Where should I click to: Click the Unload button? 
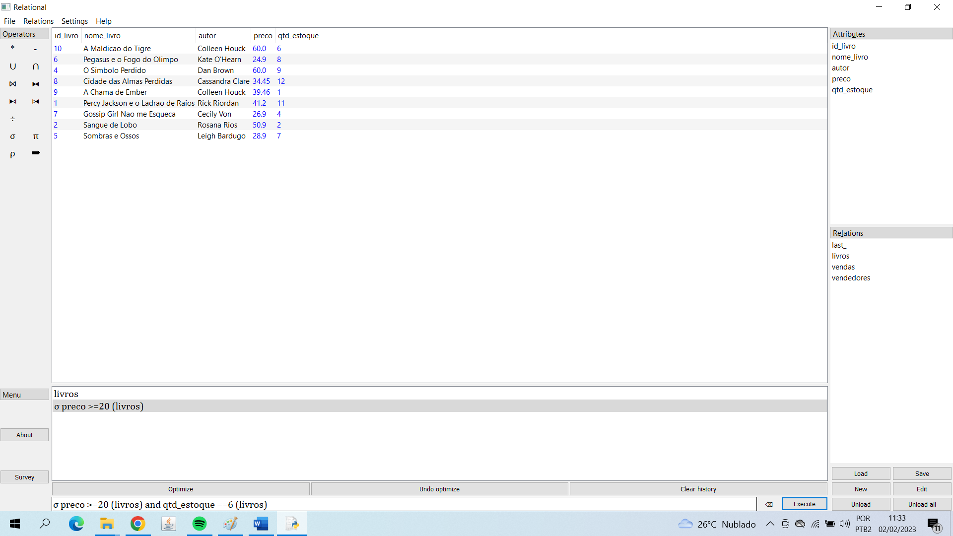point(861,504)
